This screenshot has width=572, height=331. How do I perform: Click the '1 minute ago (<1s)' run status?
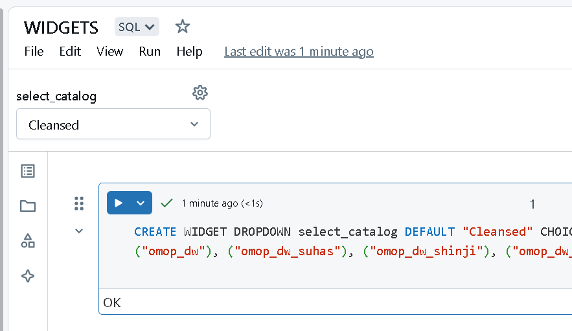tap(222, 203)
